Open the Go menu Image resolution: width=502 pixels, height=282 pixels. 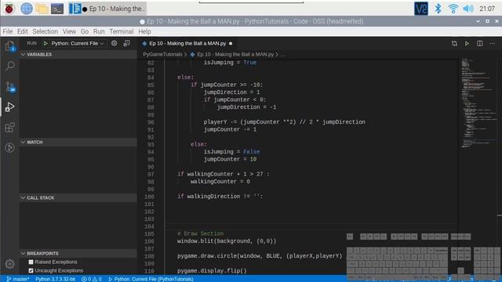coord(85,31)
